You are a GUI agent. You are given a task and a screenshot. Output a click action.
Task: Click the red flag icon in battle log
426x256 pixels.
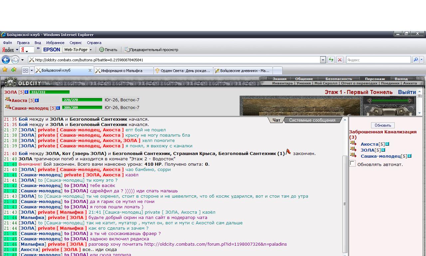point(288,152)
